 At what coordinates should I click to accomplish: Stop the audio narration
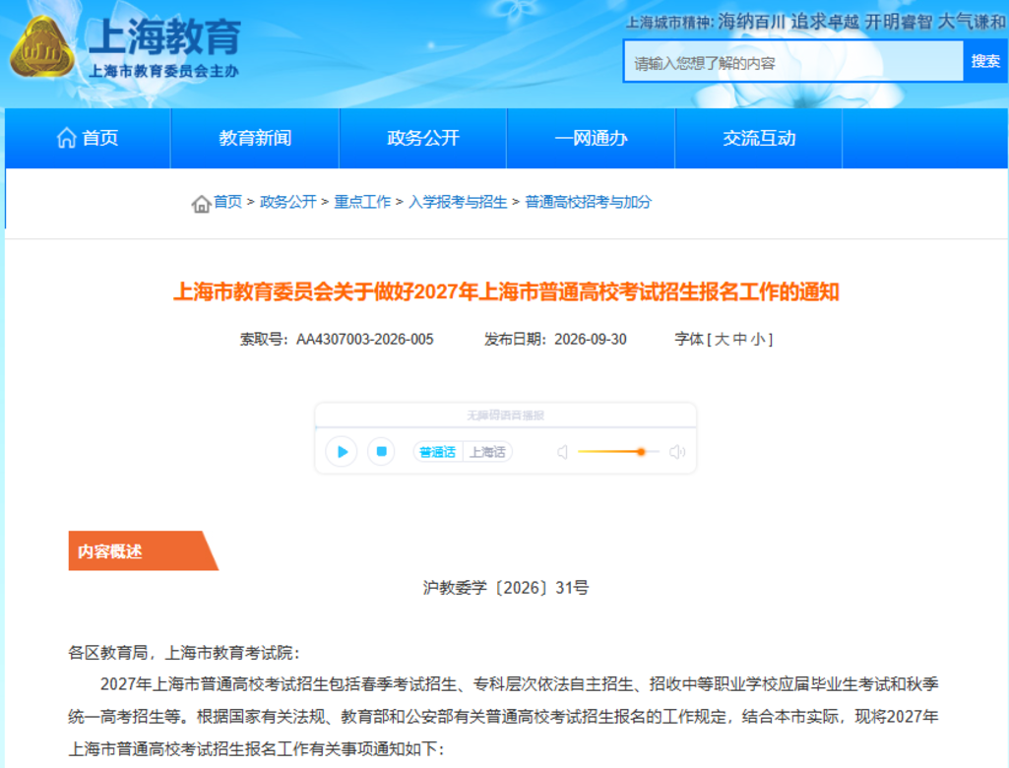click(381, 451)
